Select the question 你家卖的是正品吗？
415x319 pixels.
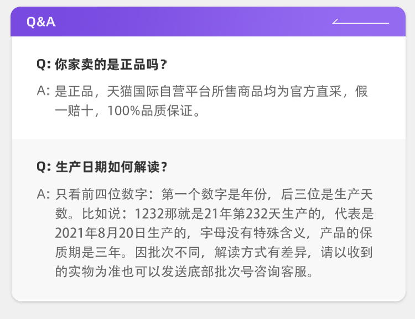click(111, 65)
